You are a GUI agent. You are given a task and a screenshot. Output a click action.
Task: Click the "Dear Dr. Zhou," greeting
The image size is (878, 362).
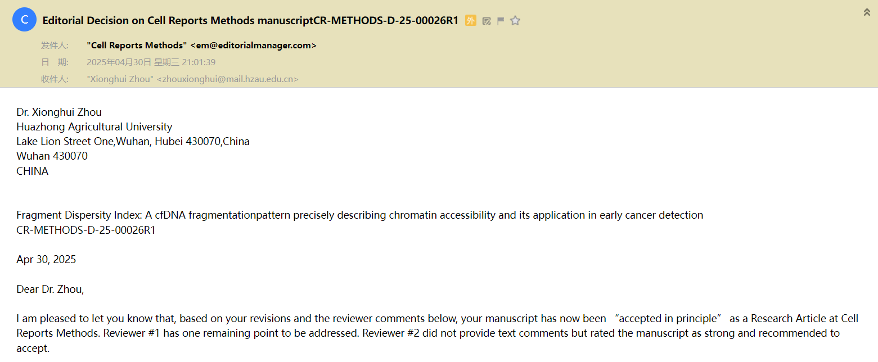coord(50,289)
